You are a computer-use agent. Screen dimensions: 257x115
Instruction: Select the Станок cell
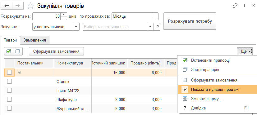[73, 82]
